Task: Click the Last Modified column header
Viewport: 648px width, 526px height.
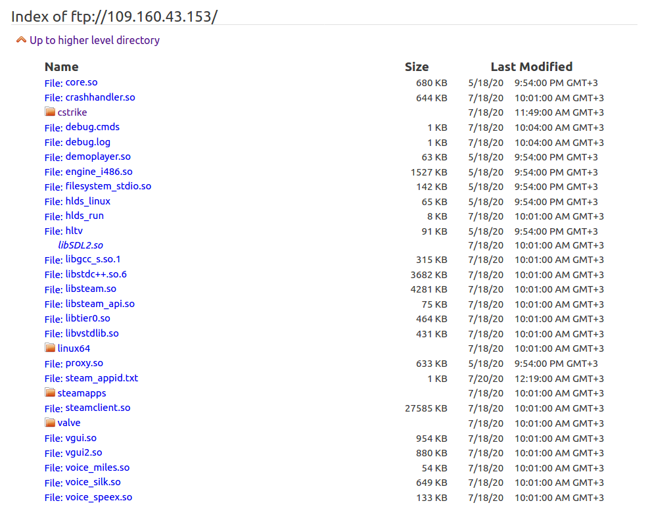Action: click(x=532, y=67)
